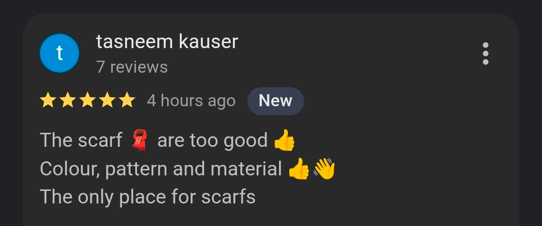Click the red scarf emoji
This screenshot has width=542, height=226.
pos(140,140)
